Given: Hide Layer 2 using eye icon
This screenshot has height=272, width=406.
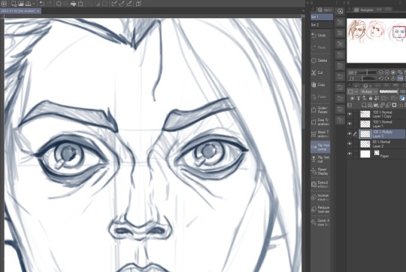Looking at the screenshot, I should 350,144.
